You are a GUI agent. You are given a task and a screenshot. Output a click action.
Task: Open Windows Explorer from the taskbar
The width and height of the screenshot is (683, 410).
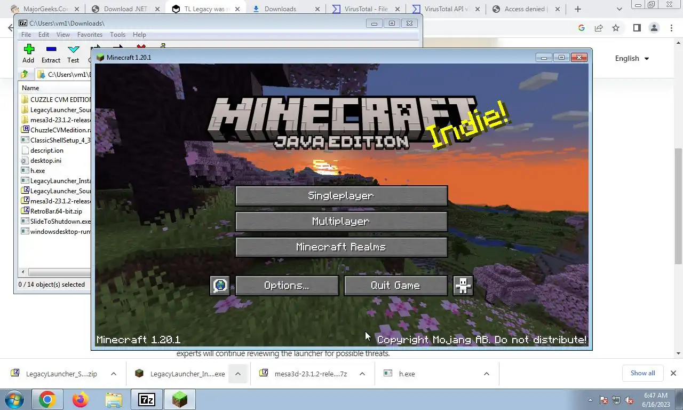click(113, 399)
